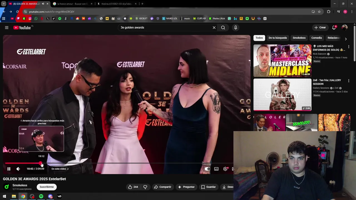This screenshot has width=356, height=200.
Task: Click Crear to create content
Action: click(x=320, y=27)
